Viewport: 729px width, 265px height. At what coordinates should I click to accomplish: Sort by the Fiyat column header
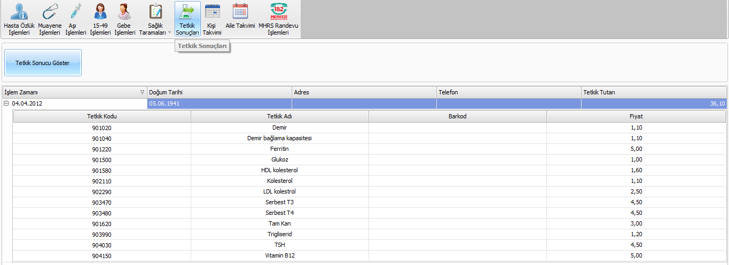636,116
